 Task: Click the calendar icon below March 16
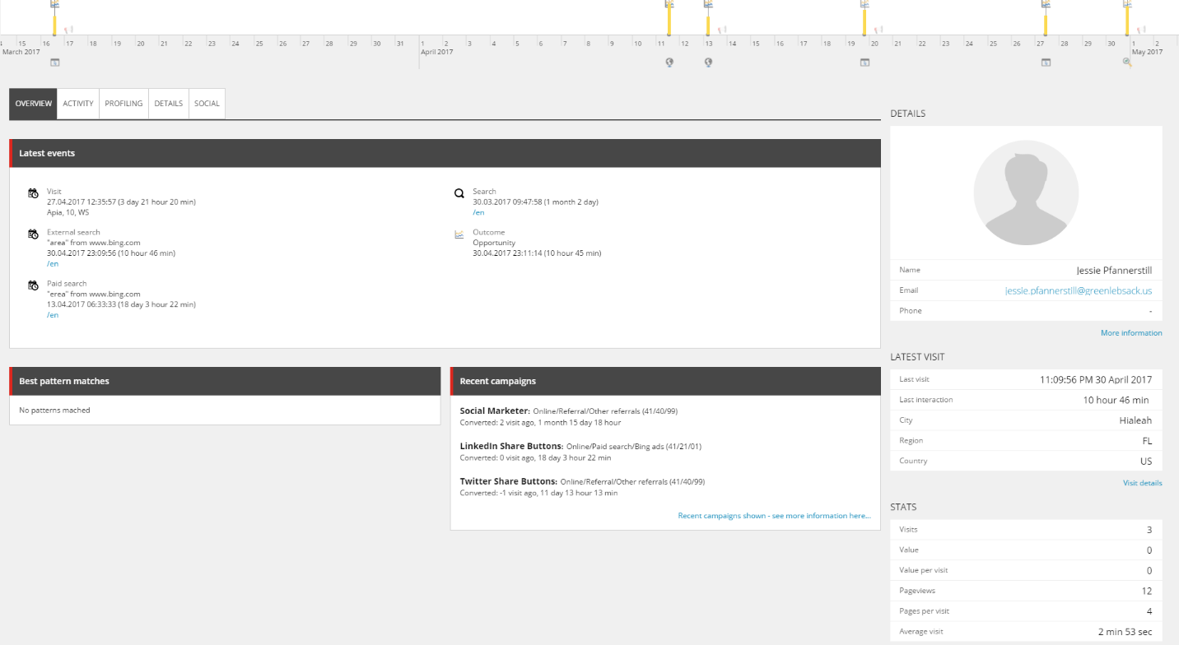click(54, 62)
